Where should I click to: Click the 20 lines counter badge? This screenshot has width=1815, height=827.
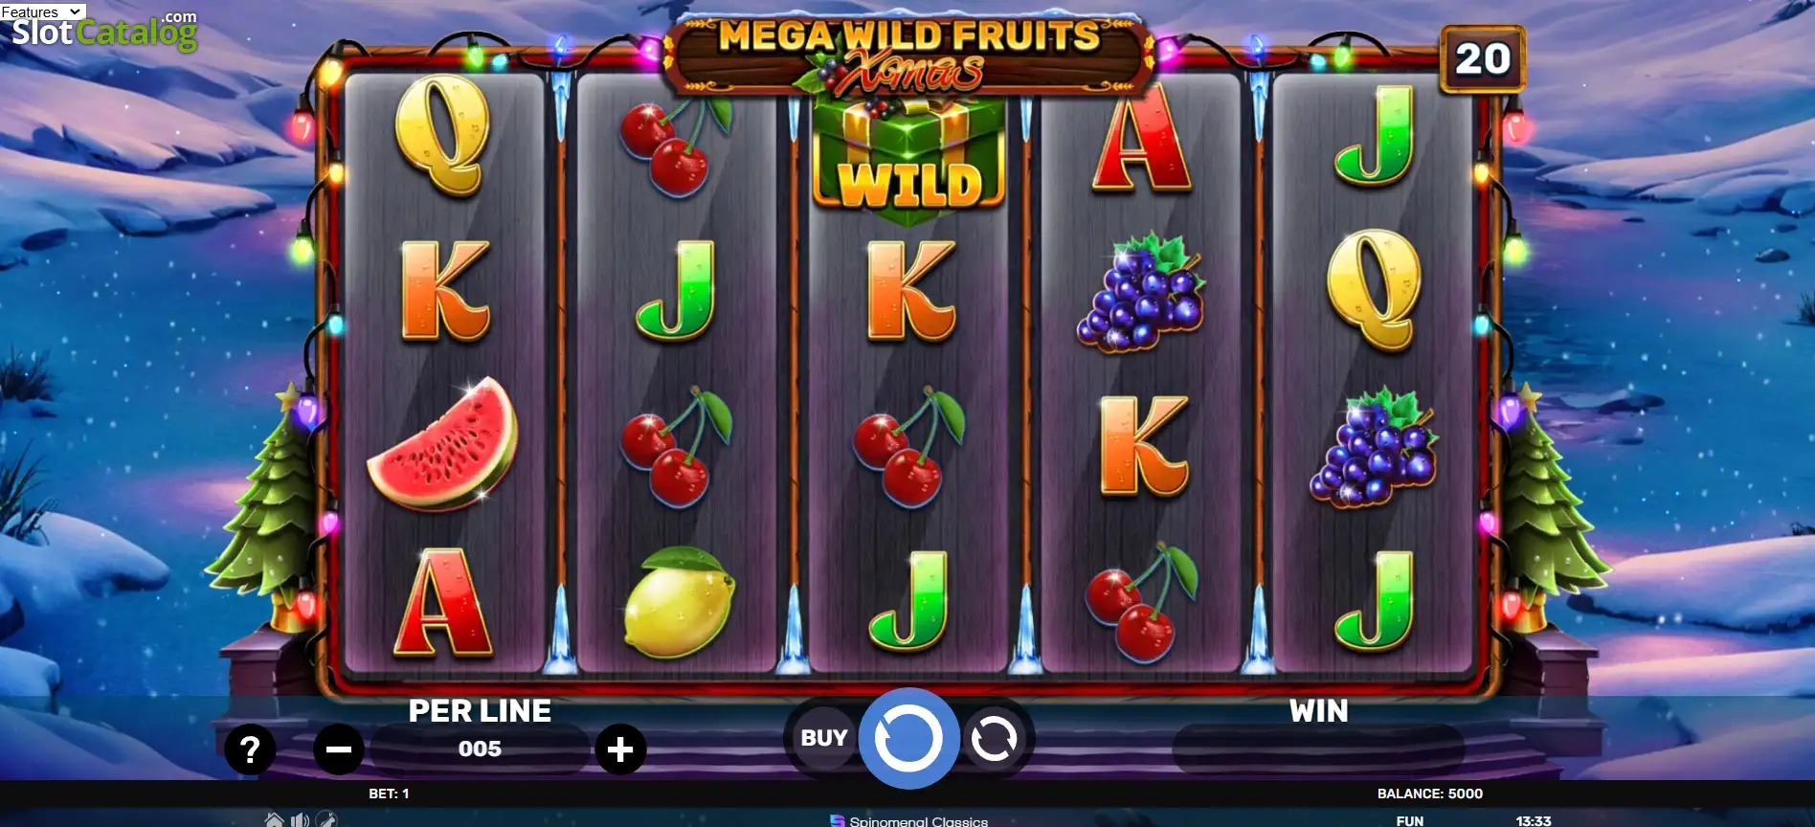[x=1483, y=59]
